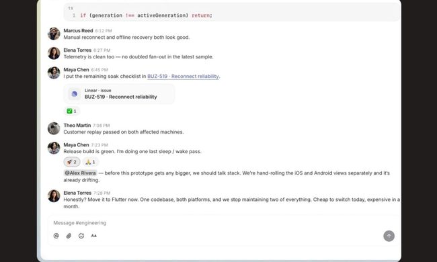Click the @Alex Rivera mention
Viewport: 437px width, 262px height.
[x=80, y=173]
